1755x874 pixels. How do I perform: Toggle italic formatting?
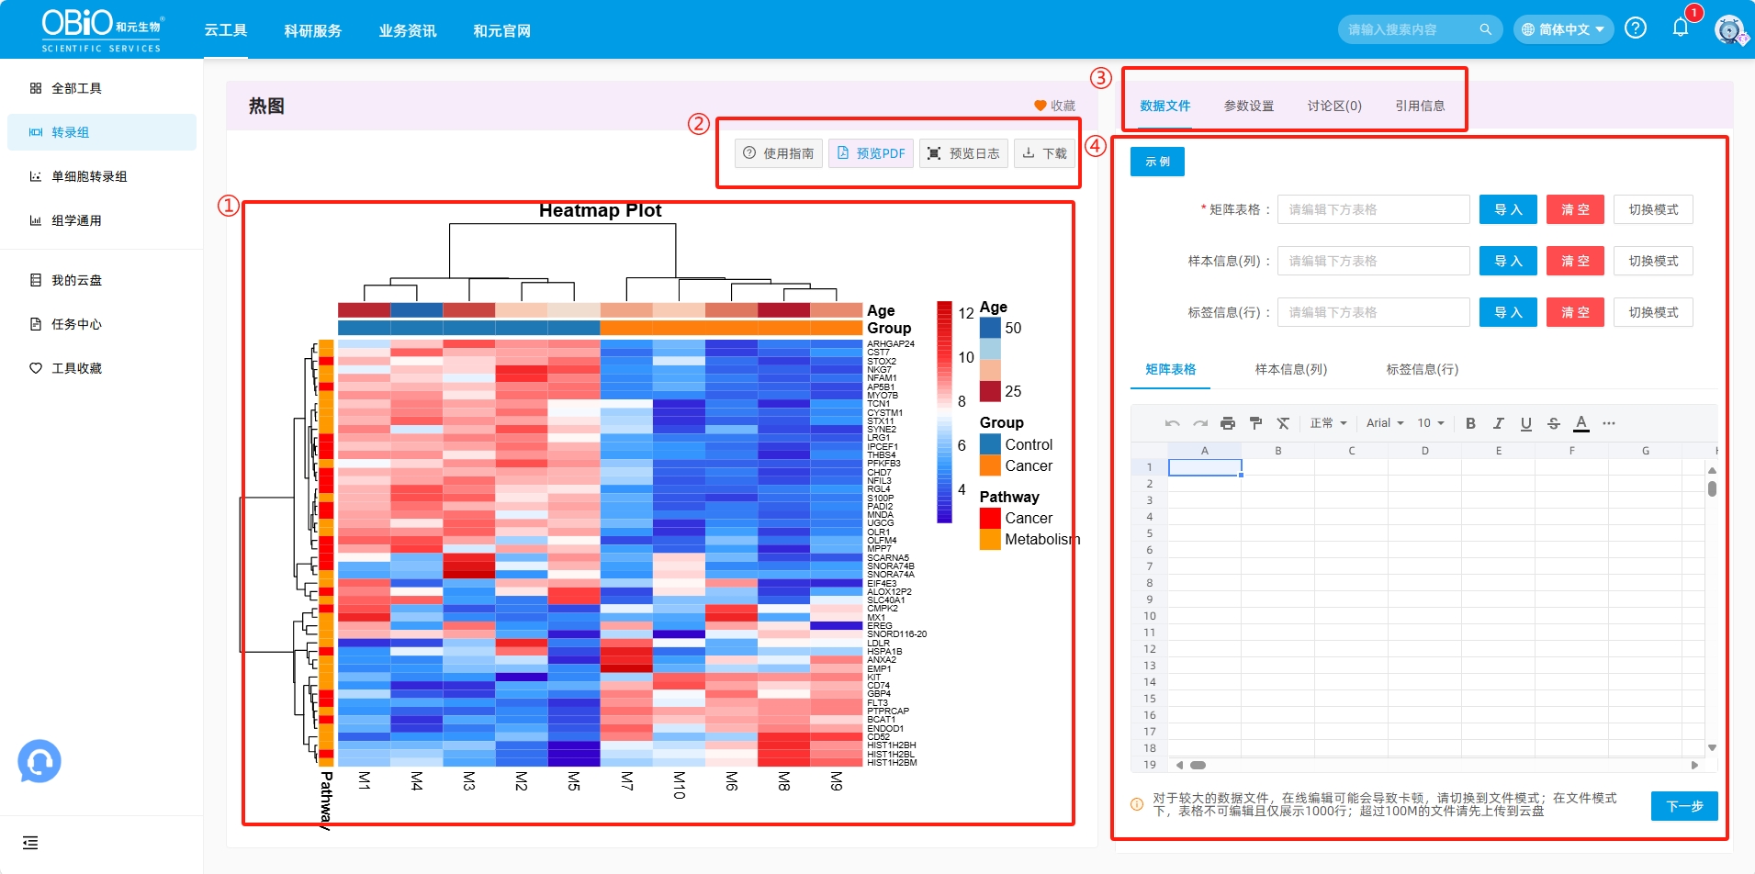(x=1498, y=423)
